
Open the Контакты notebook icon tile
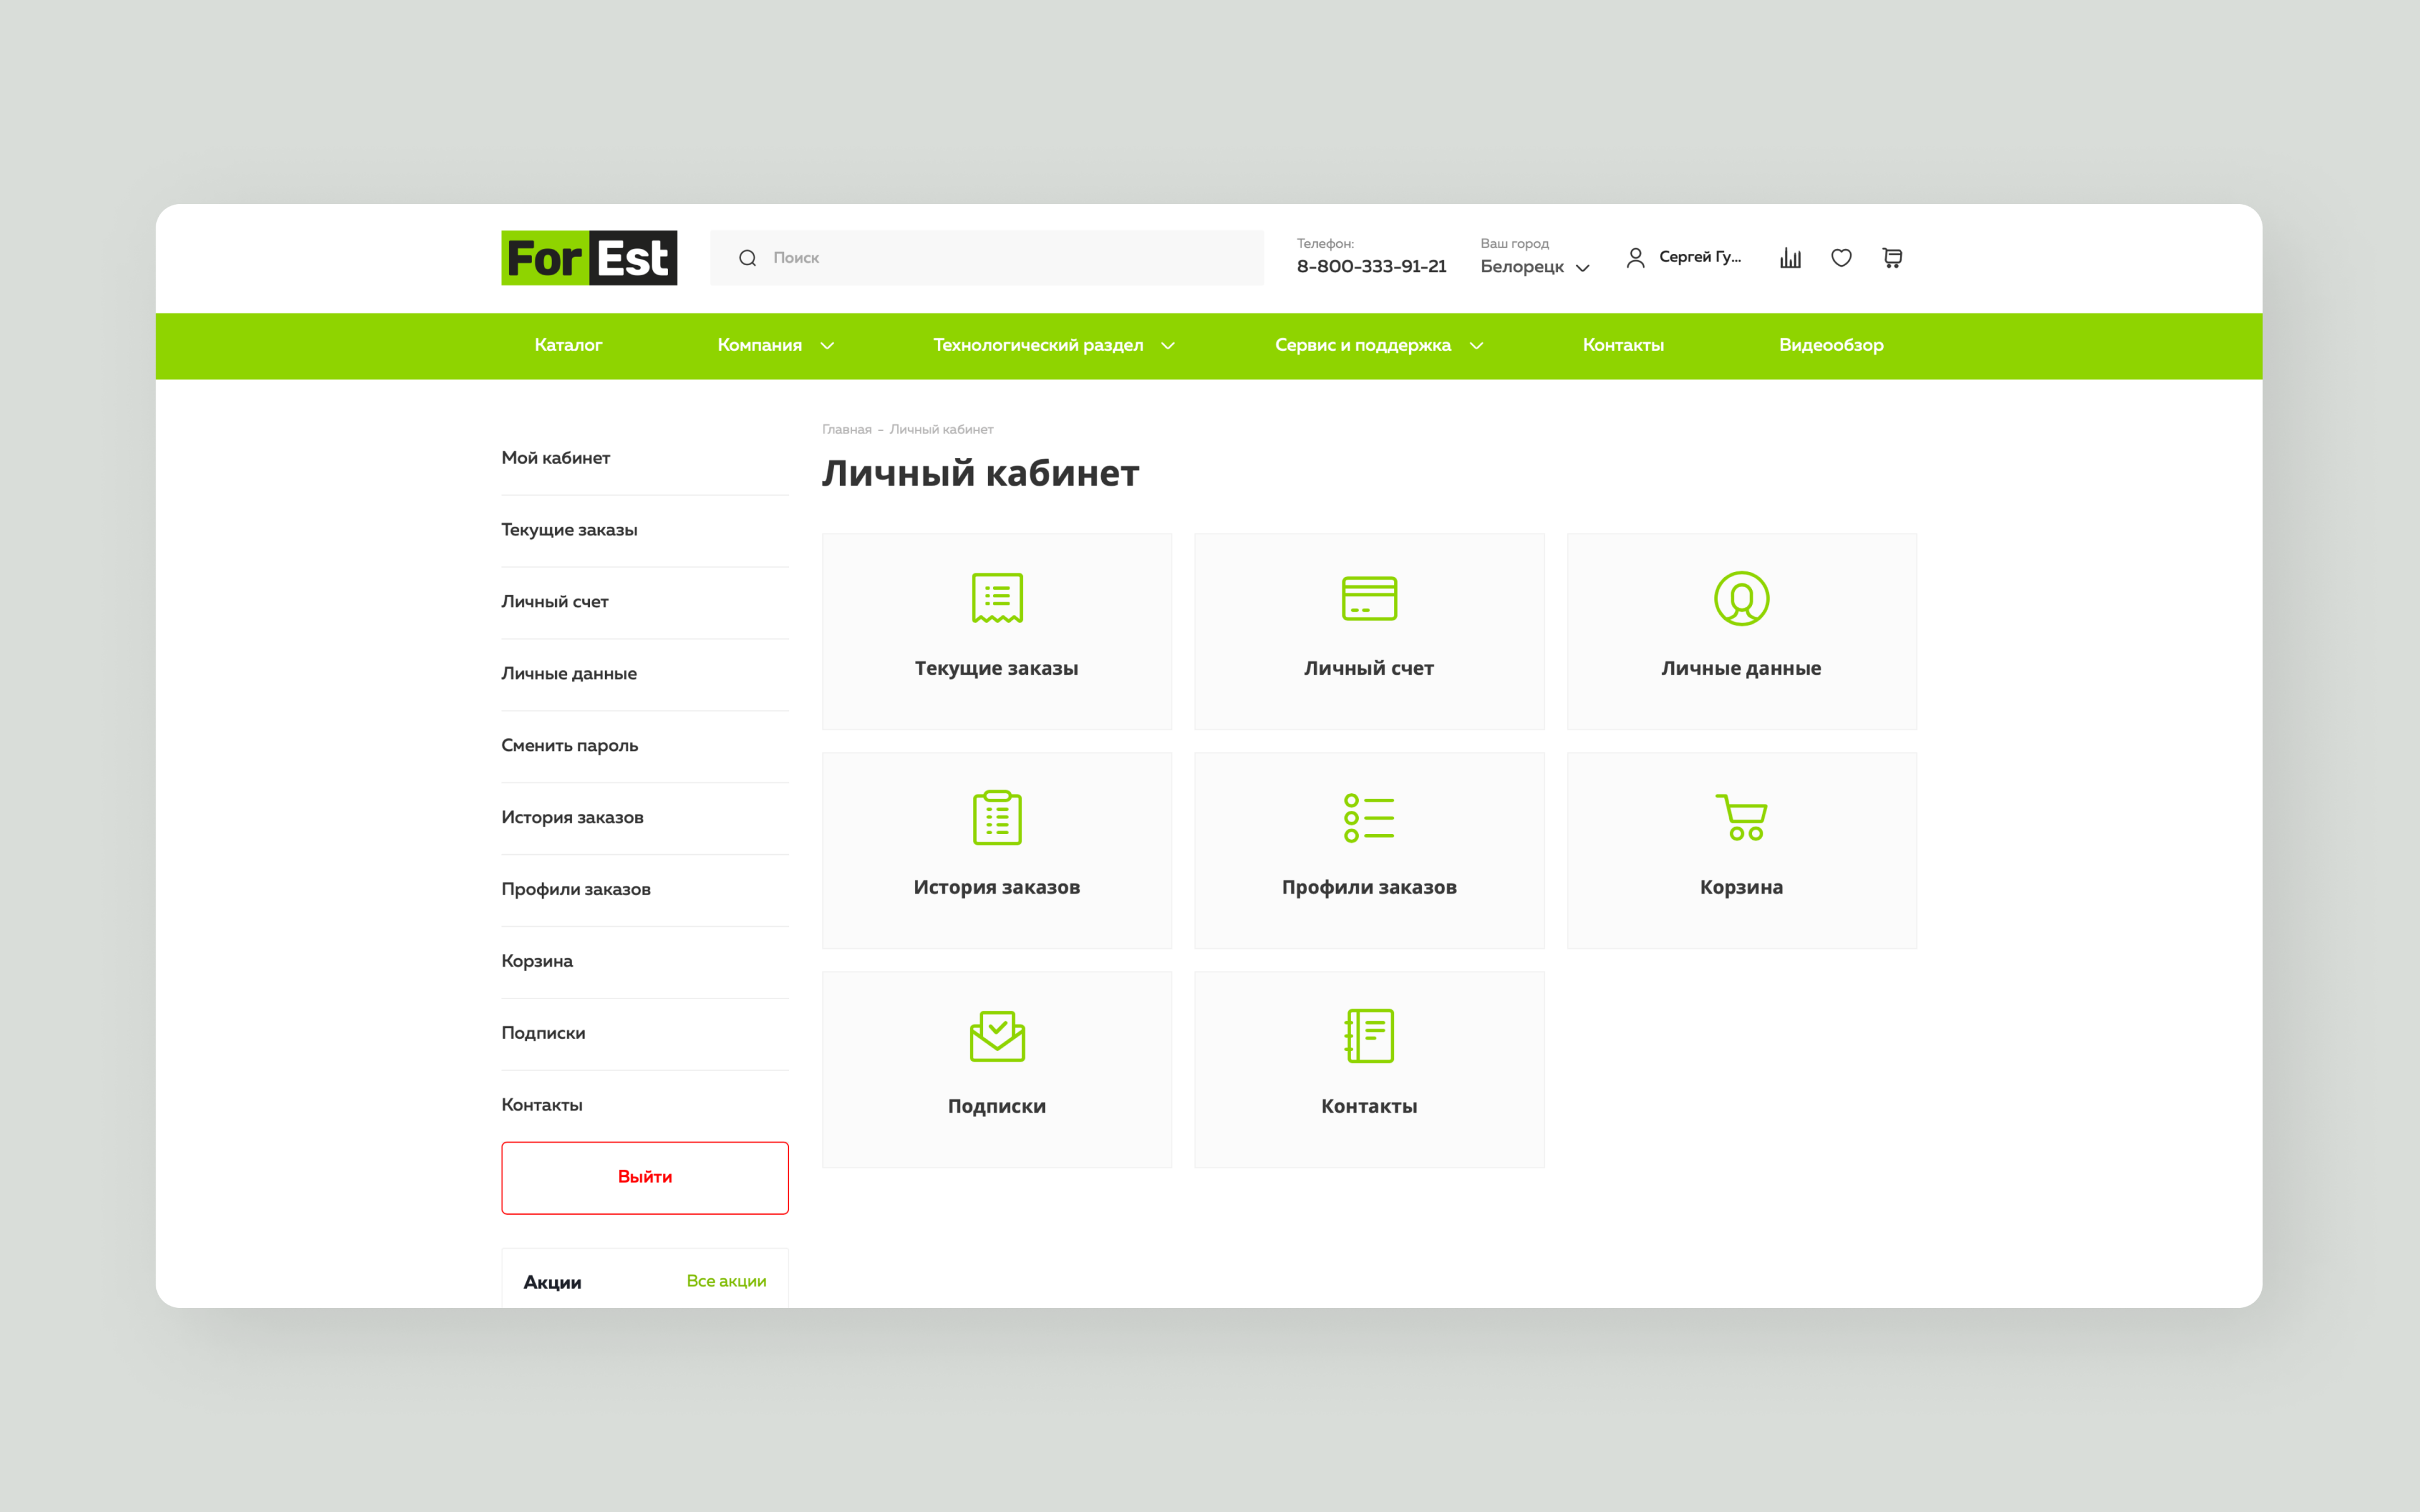click(1369, 1036)
